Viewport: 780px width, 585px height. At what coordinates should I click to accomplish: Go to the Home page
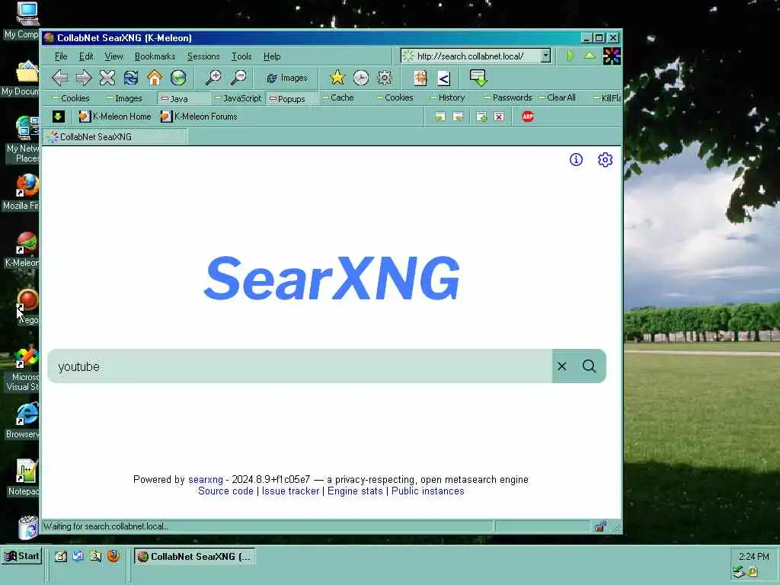[x=155, y=78]
